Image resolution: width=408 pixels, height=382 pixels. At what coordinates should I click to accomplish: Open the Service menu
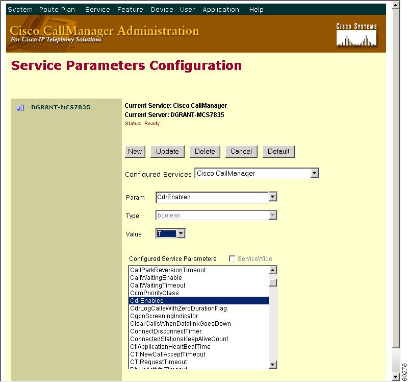click(x=97, y=10)
